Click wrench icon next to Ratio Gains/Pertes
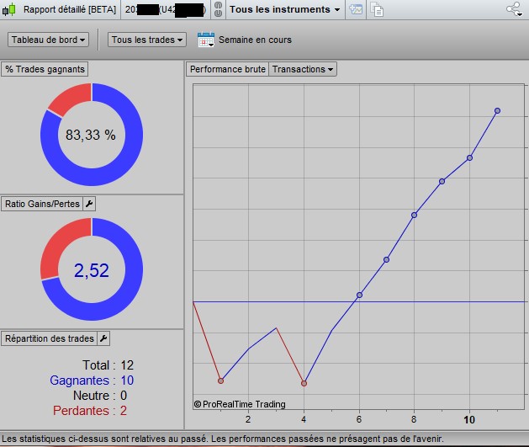This screenshot has height=447, width=529. coord(89,204)
